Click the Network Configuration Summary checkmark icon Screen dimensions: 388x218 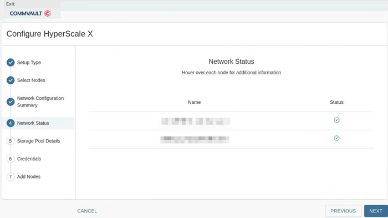[x=11, y=102]
